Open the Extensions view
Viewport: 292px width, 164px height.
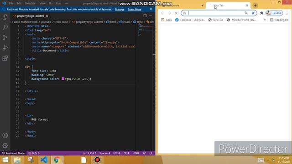tap(5, 58)
